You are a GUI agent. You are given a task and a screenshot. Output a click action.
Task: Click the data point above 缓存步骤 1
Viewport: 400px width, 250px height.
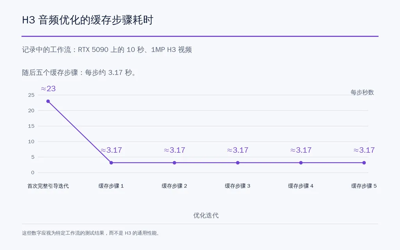tap(111, 163)
